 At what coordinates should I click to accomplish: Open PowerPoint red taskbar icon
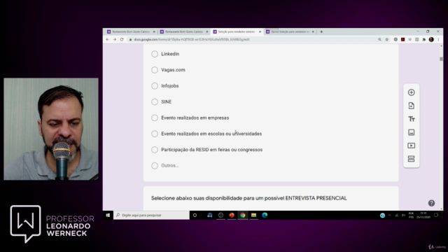point(232,215)
